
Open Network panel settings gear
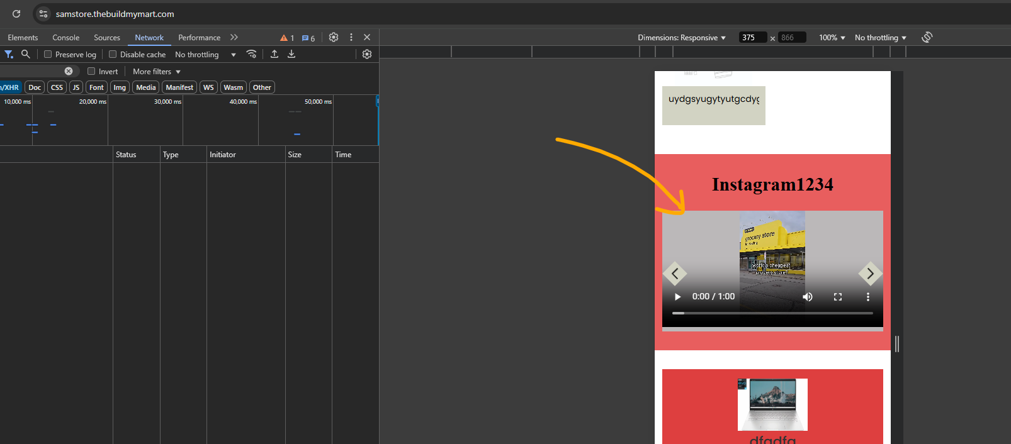click(367, 54)
